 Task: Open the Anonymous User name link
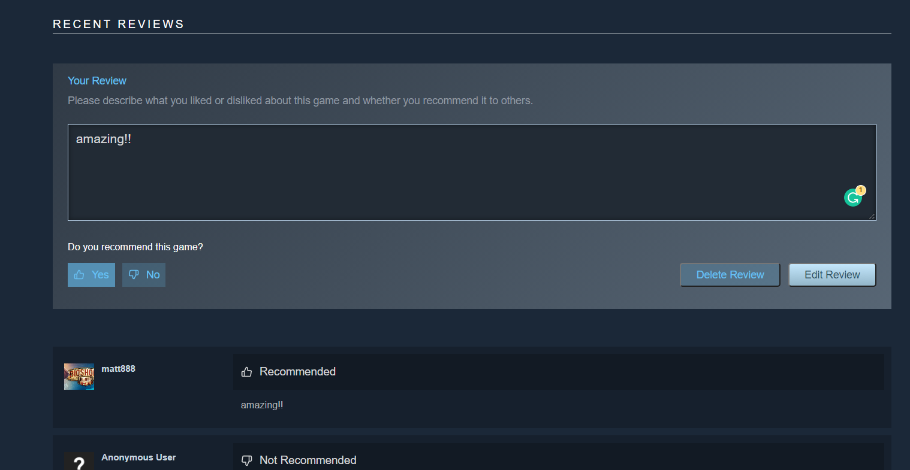click(x=138, y=457)
